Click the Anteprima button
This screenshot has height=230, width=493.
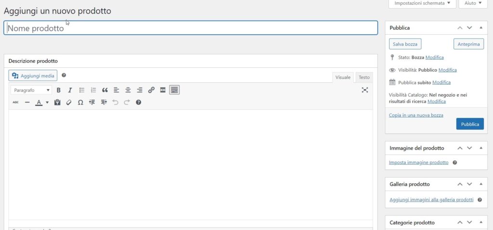(468, 44)
